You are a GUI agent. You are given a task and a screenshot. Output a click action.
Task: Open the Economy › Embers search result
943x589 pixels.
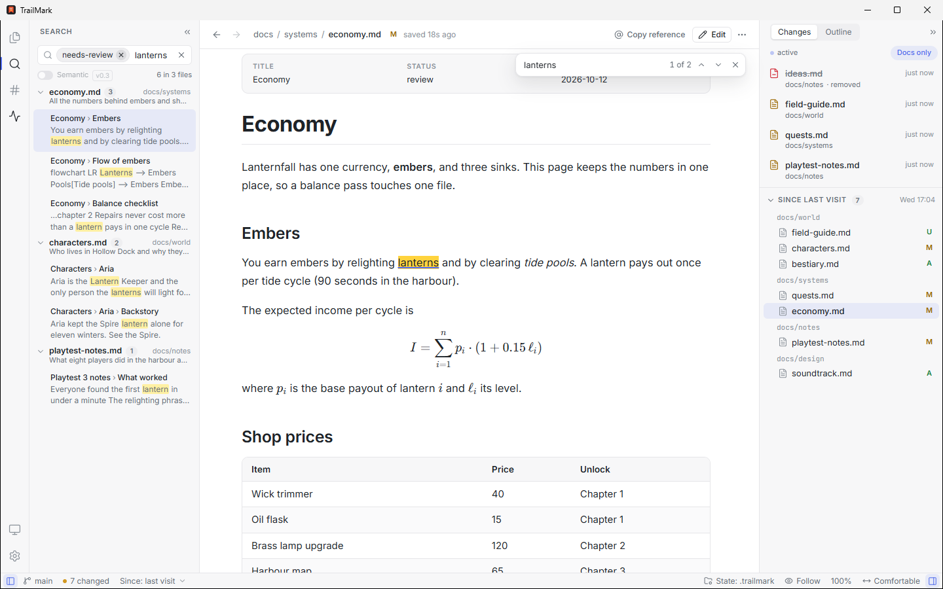pos(115,130)
